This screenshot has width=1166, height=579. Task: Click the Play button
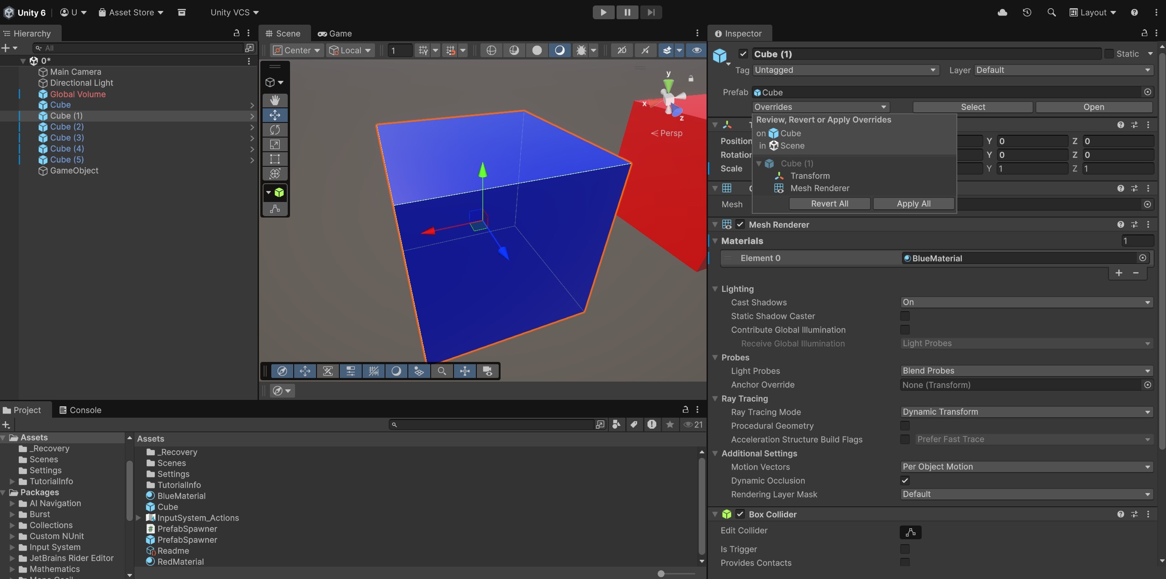coord(603,12)
